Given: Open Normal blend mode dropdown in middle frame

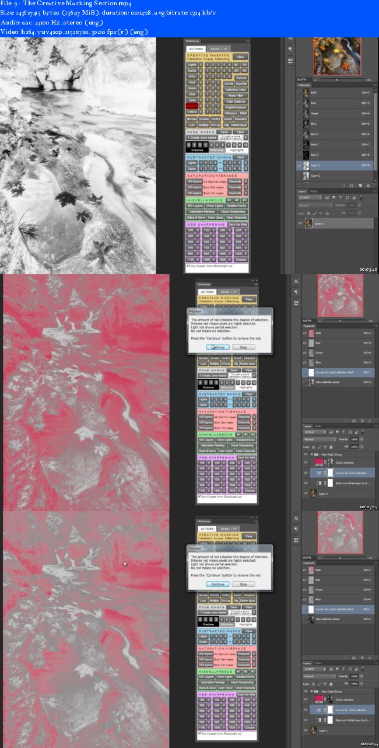Looking at the screenshot, I should click(320, 439).
